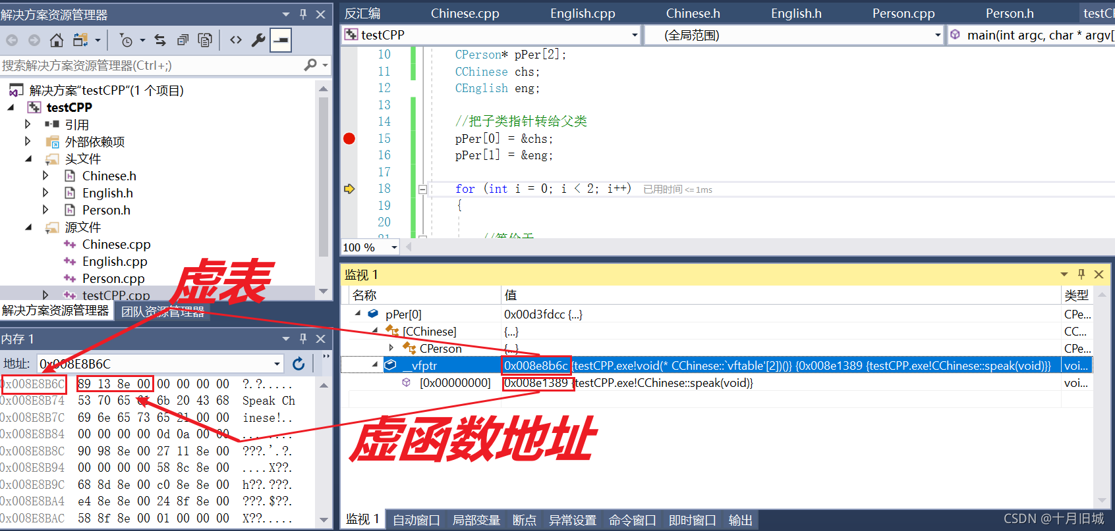The image size is (1115, 531).
Task: Open the memory address history dropdown
Action: point(277,364)
